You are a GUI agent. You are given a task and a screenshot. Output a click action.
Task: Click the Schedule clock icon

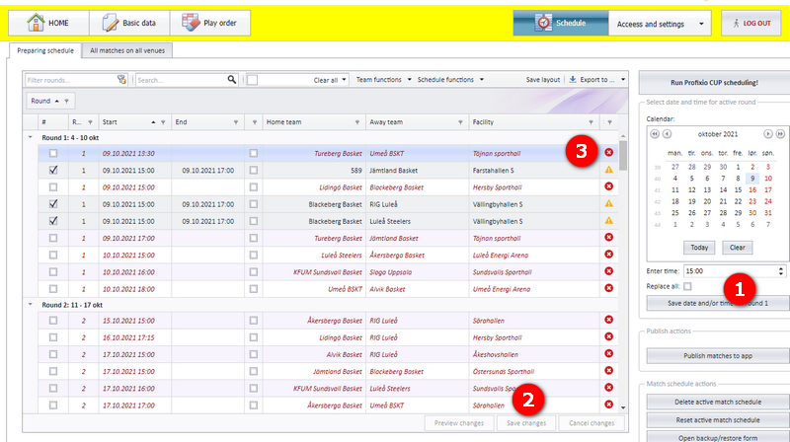[x=543, y=23]
